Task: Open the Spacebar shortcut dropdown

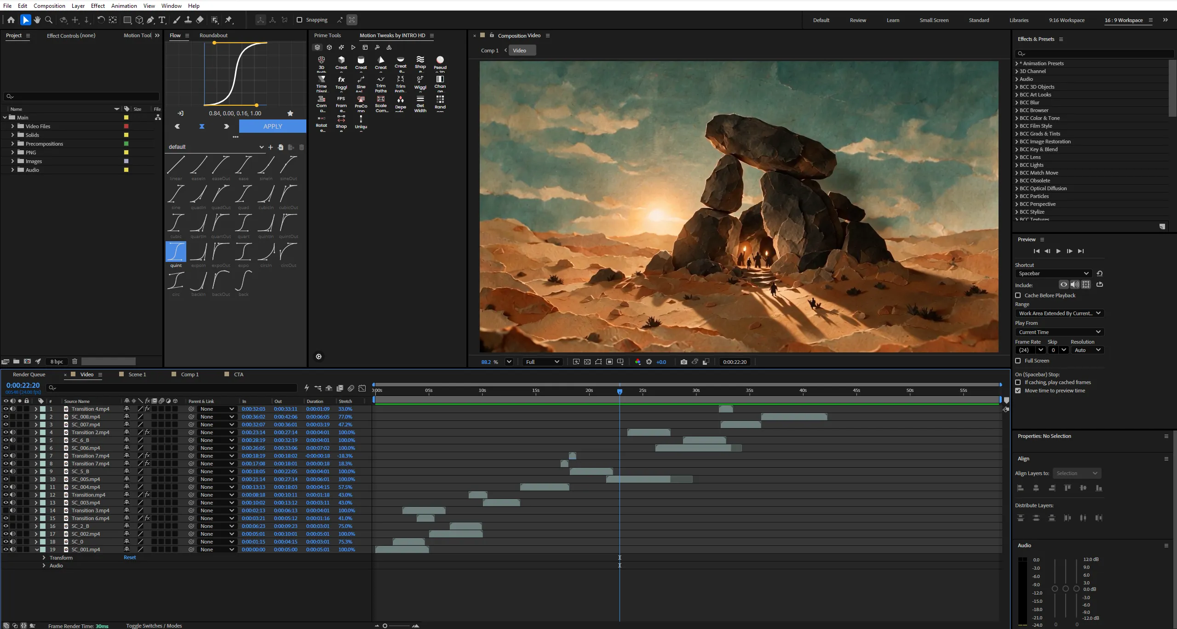Action: 1053,273
